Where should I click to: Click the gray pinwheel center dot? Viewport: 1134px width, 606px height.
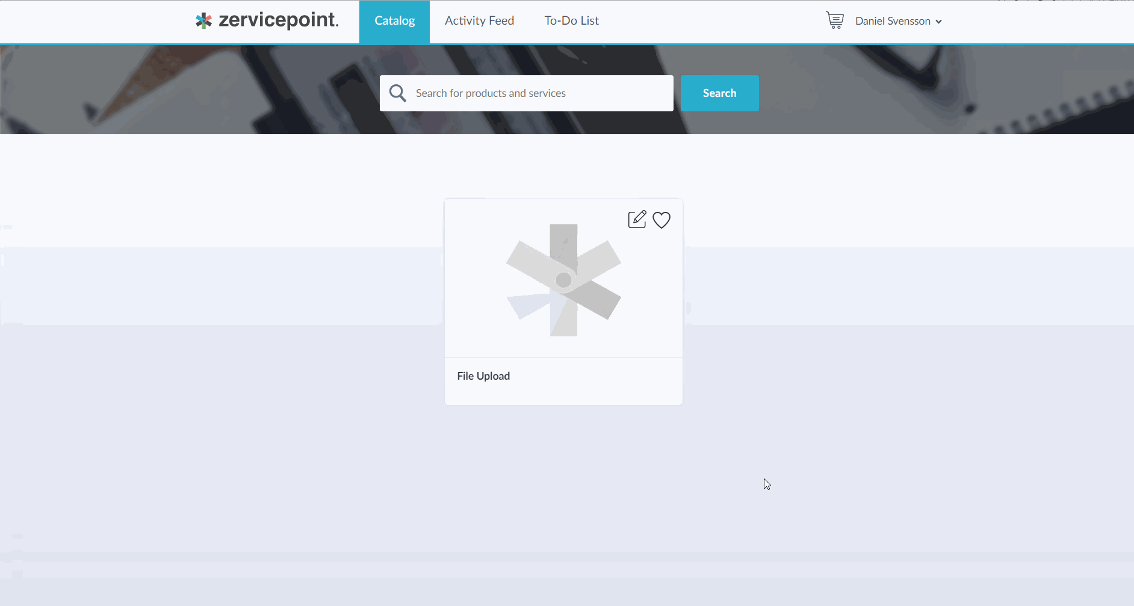point(563,280)
